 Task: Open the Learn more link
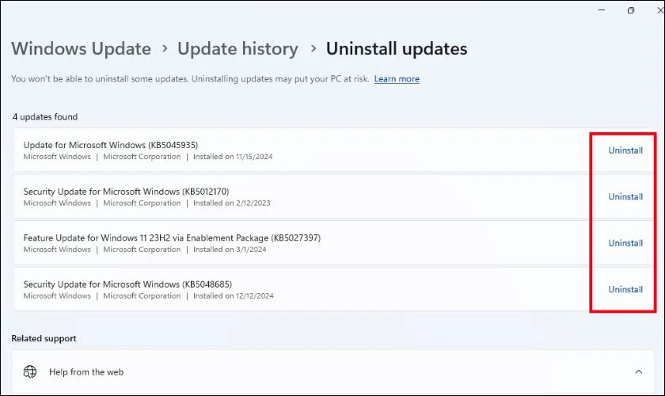point(397,79)
